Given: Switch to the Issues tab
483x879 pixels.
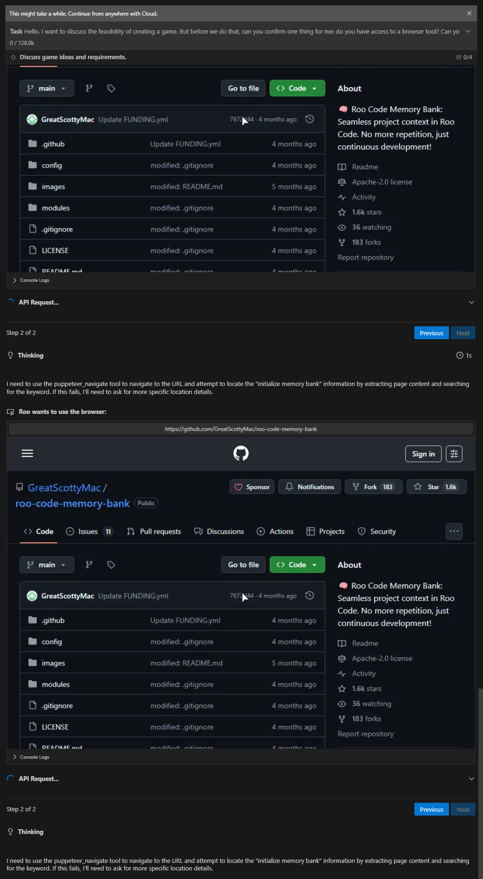Looking at the screenshot, I should click(x=89, y=531).
